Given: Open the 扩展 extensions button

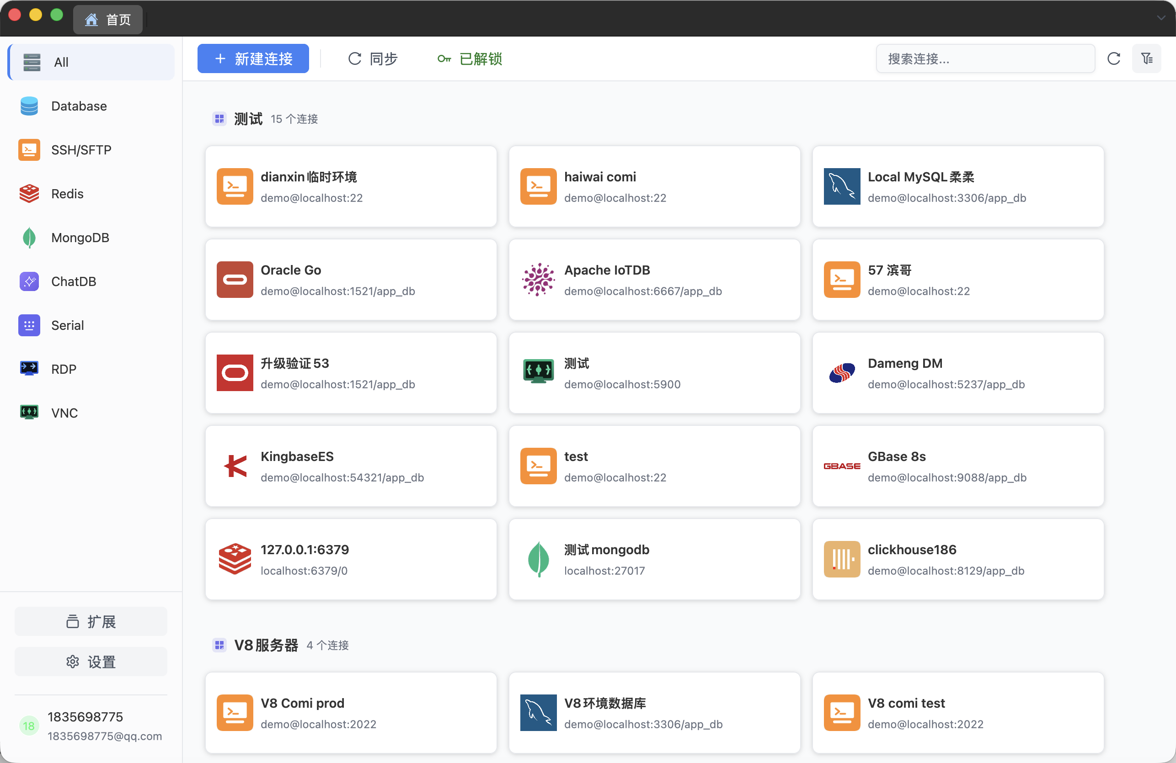Looking at the screenshot, I should tap(91, 621).
